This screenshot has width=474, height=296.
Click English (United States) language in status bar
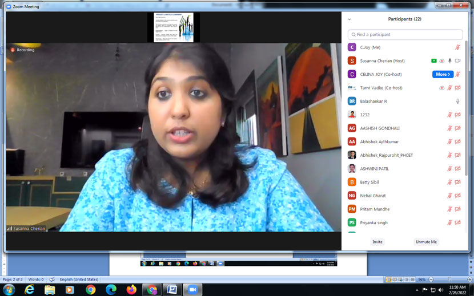pos(79,279)
